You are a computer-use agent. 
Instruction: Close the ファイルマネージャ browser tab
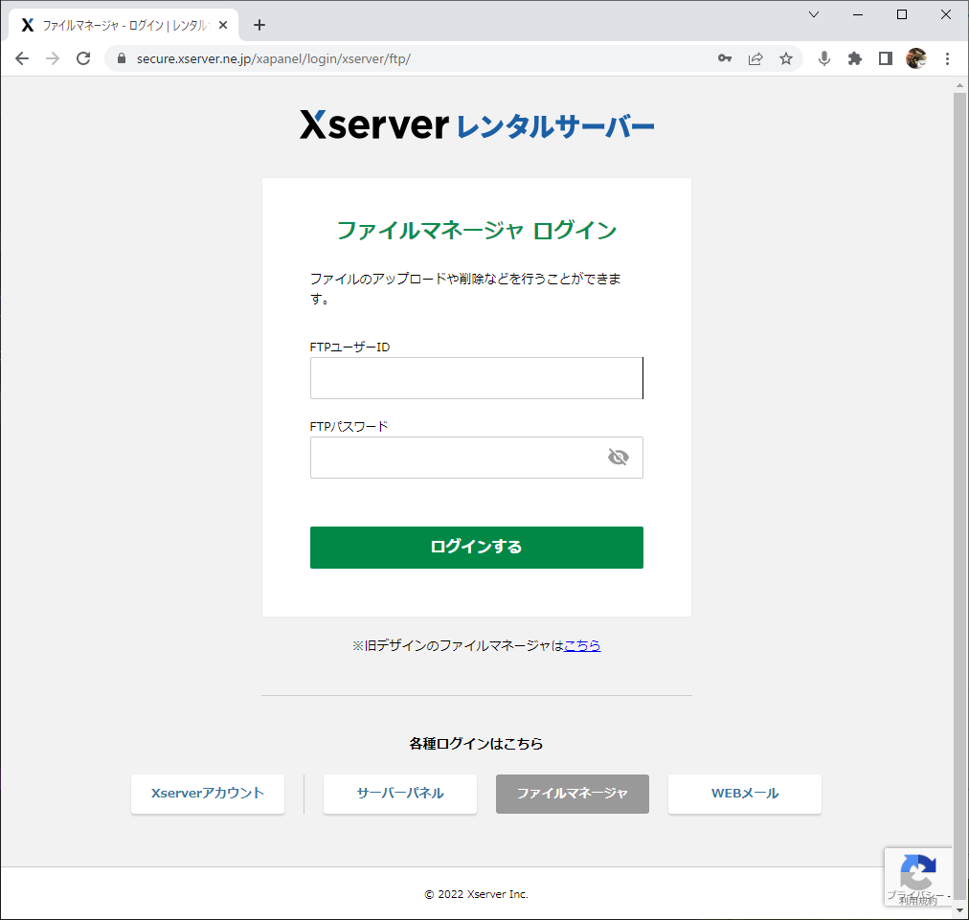coord(223,25)
